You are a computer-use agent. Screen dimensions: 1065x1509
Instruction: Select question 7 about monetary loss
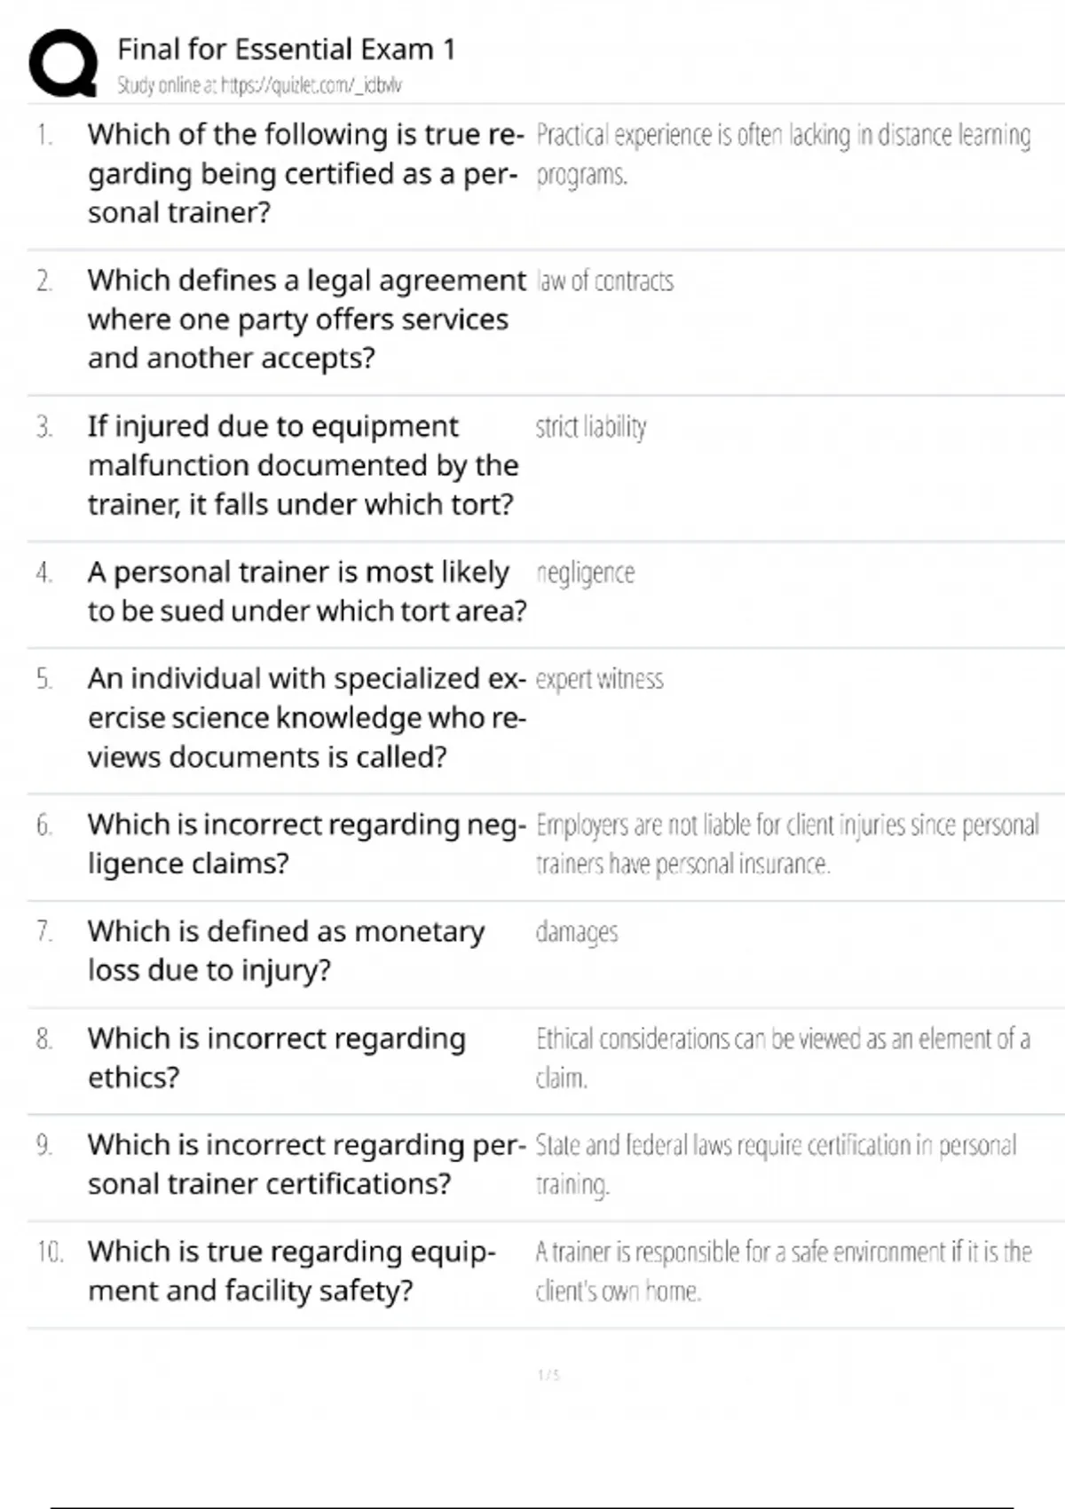point(286,950)
